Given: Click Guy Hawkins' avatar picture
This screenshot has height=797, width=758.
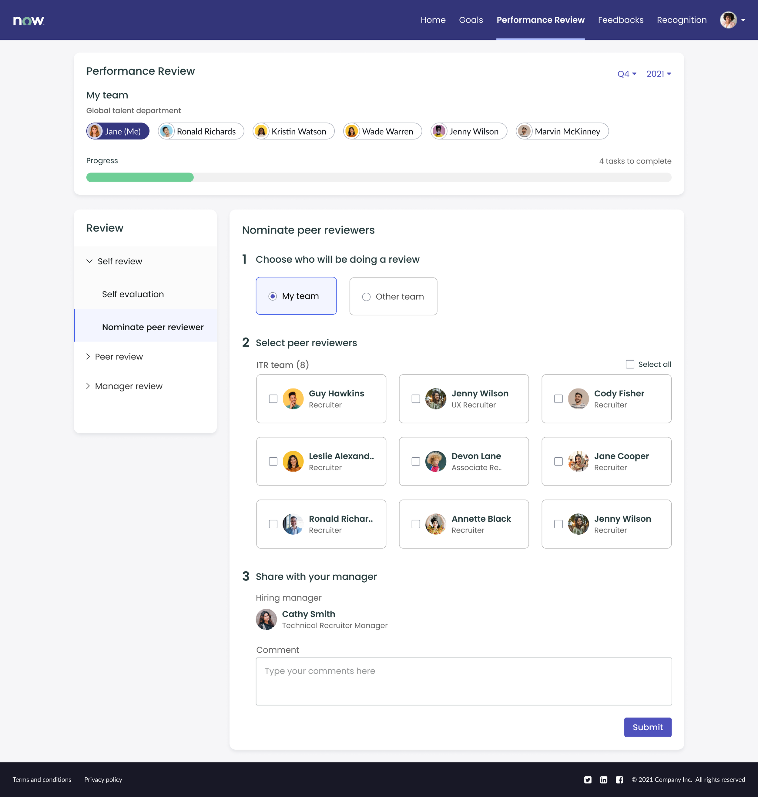Looking at the screenshot, I should pyautogui.click(x=293, y=399).
